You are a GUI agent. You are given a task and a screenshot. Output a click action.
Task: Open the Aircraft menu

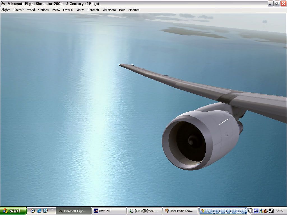18,10
